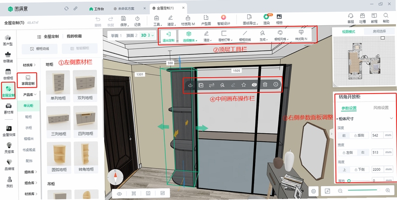This screenshot has height=200, width=397.
Task: Click the 离地 slider handle
Action: pyautogui.click(x=349, y=181)
